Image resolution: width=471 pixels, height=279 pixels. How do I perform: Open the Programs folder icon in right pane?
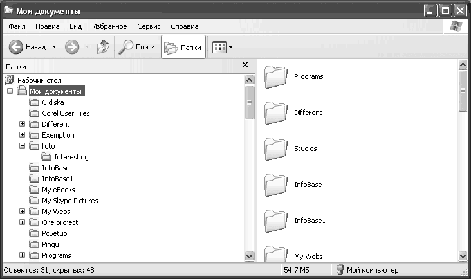pyautogui.click(x=276, y=76)
